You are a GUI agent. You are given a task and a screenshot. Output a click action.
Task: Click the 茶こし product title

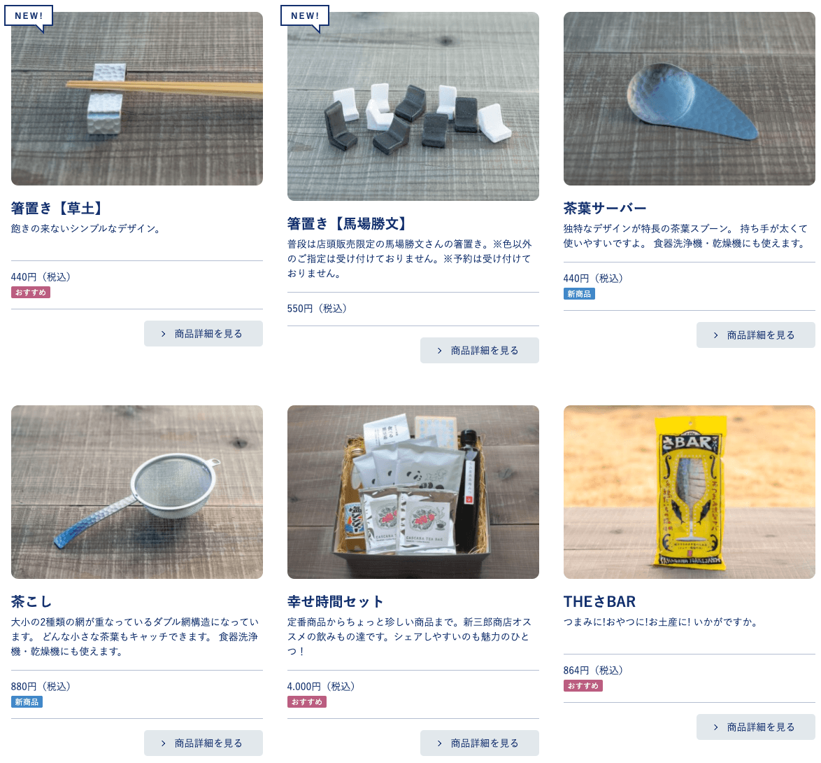coord(32,601)
